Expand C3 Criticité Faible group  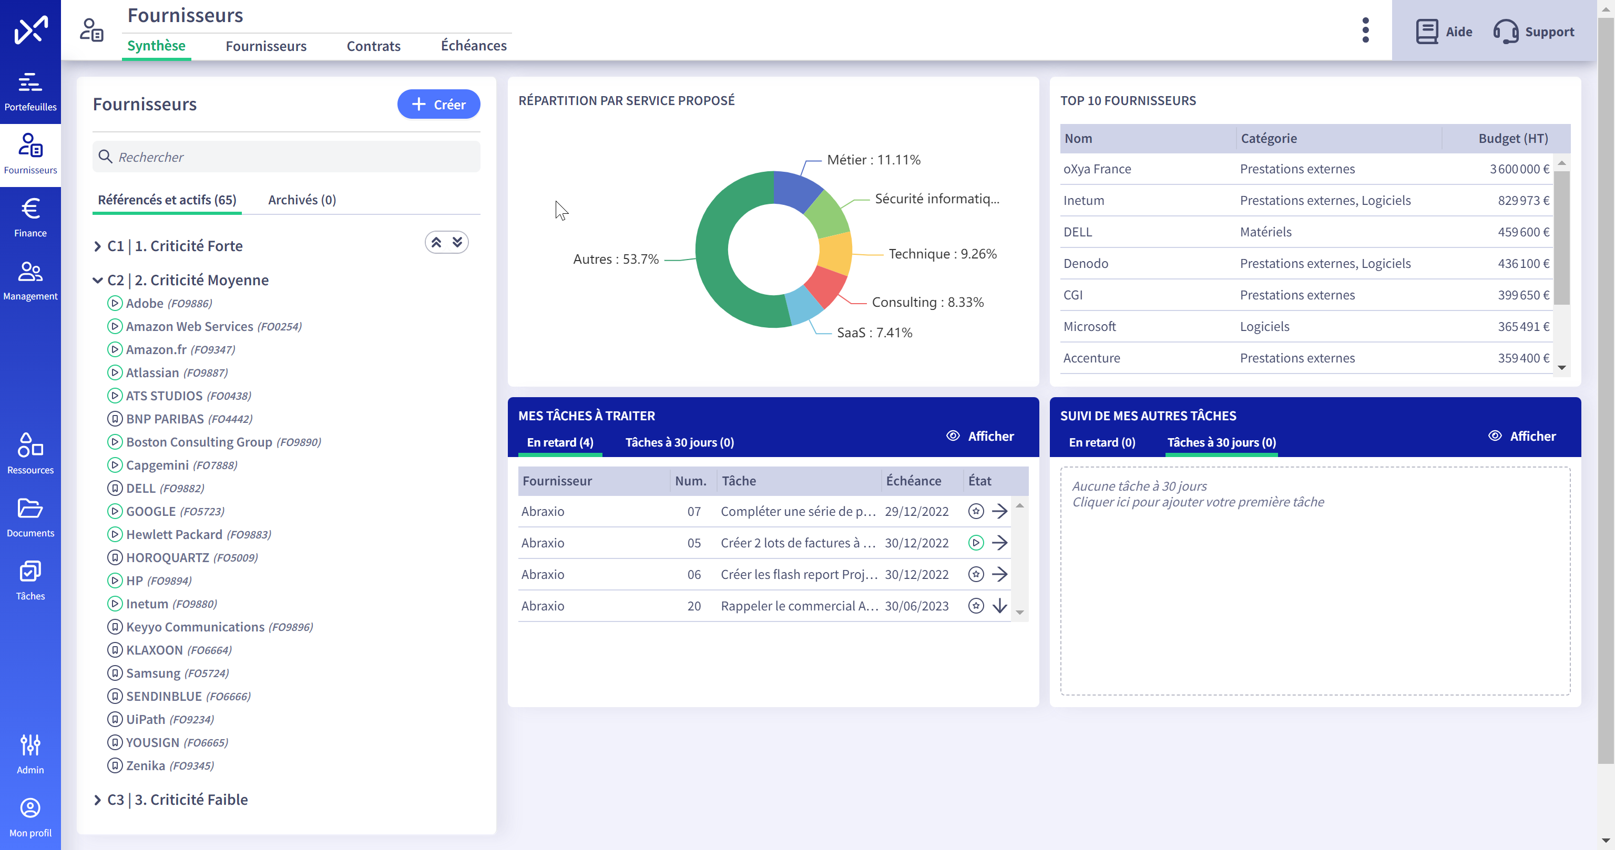pos(97,800)
